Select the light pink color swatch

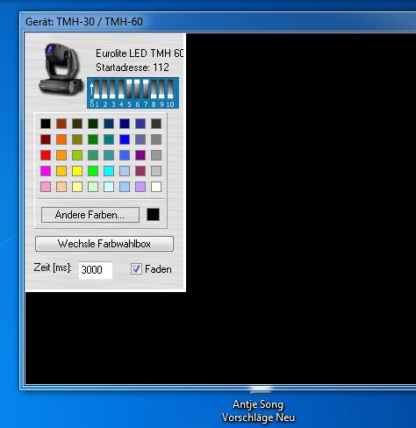tap(46, 187)
